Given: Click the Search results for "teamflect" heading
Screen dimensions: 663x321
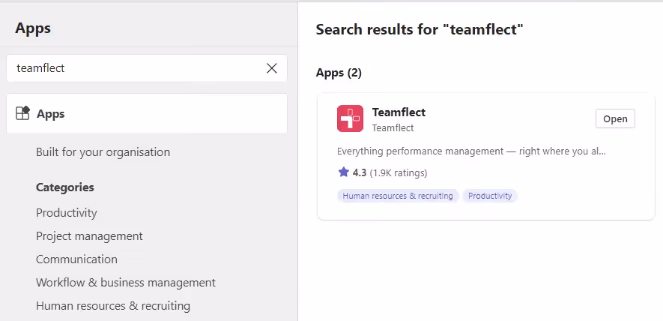Looking at the screenshot, I should [x=420, y=30].
